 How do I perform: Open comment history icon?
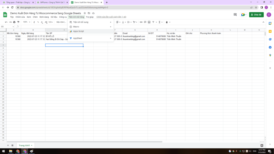point(235,15)
